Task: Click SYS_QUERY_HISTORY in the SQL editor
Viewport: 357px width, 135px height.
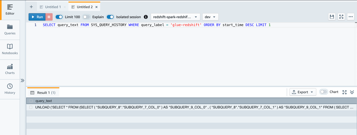Action: pos(109,25)
